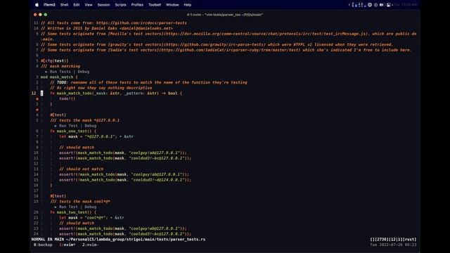Click red diagnostic dot beside todo!() line

pyautogui.click(x=37, y=98)
